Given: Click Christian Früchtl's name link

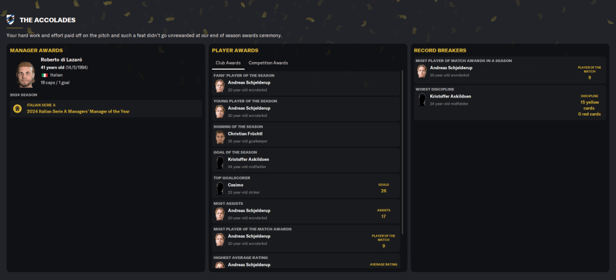Looking at the screenshot, I should (x=245, y=134).
